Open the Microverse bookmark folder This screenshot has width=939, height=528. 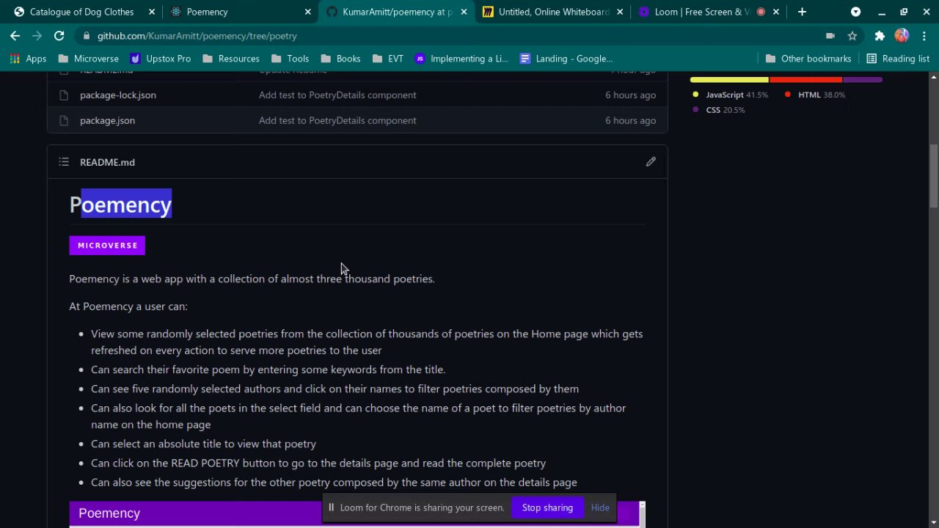click(88, 59)
